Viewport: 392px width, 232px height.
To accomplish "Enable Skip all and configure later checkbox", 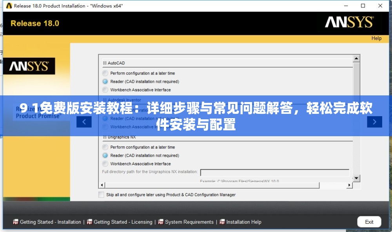I will [102, 195].
